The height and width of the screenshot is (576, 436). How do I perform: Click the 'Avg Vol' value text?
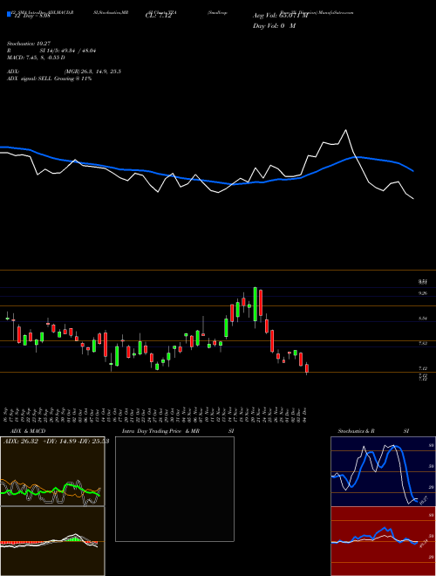tap(280, 16)
